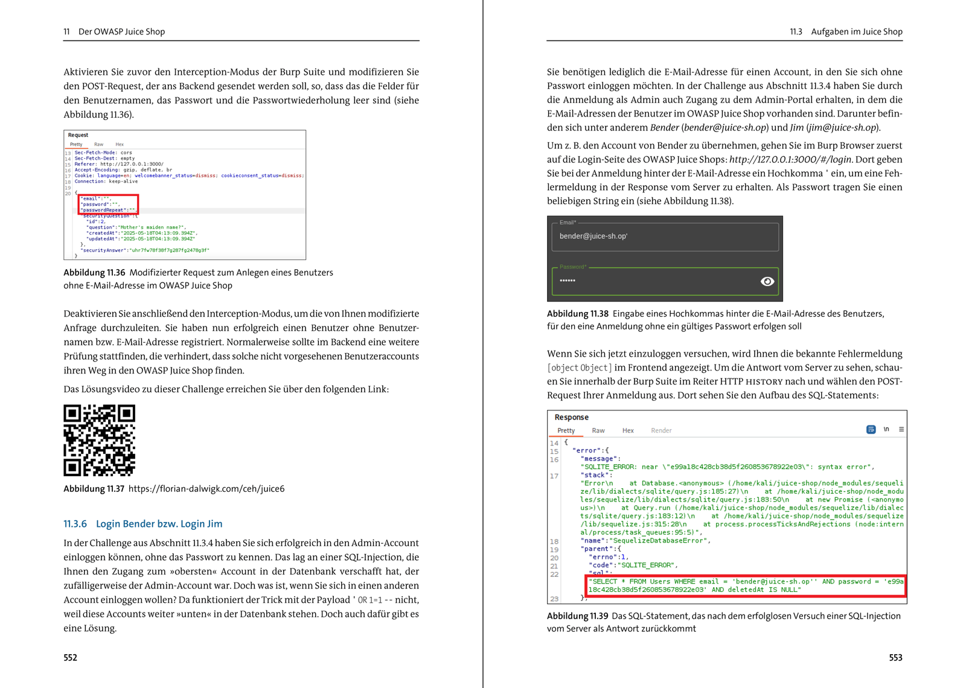Click the "email":"" line in the Request body
This screenshot has width=966, height=688.
coord(97,199)
